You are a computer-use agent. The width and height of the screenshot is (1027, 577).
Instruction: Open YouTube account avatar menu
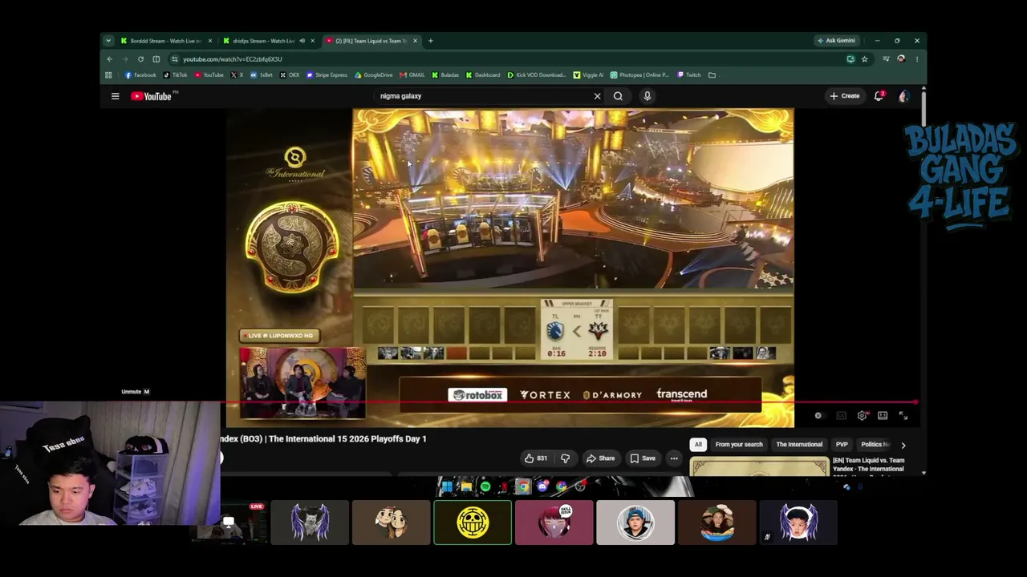tap(904, 96)
